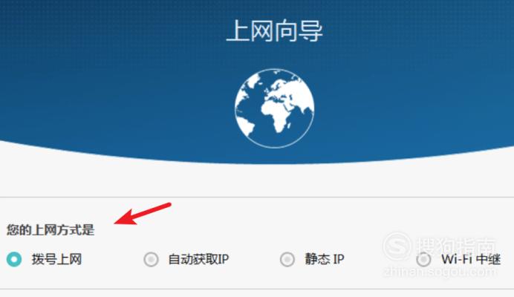Click the Sogou S watermark logo
514x297 pixels.
pos(397,247)
